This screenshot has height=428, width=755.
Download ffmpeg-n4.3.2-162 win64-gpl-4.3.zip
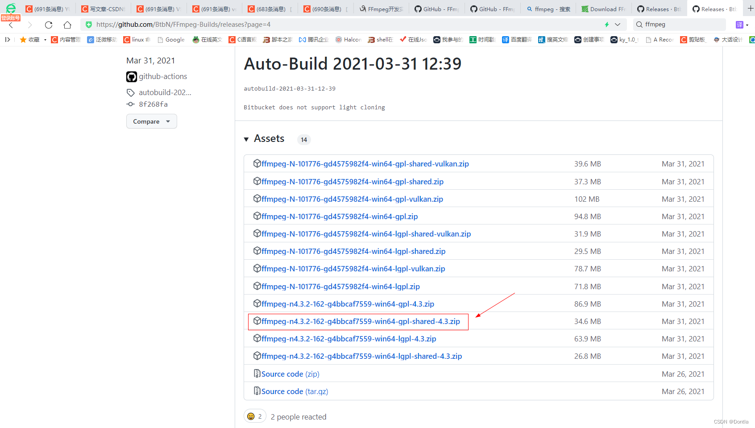click(x=348, y=304)
